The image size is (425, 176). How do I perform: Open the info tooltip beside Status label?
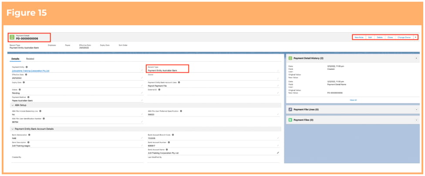click(x=20, y=89)
